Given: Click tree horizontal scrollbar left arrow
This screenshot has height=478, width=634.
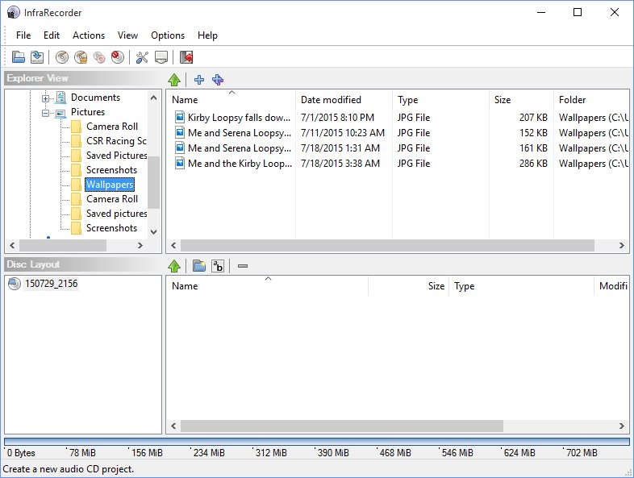Looking at the screenshot, I should pos(12,245).
